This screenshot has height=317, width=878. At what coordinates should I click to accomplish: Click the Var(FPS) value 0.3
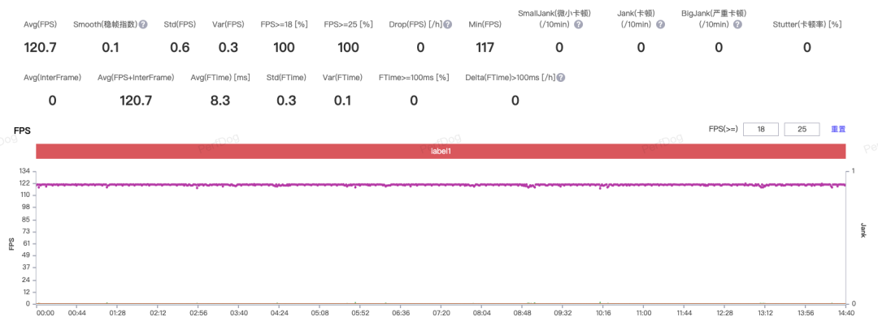tap(228, 48)
